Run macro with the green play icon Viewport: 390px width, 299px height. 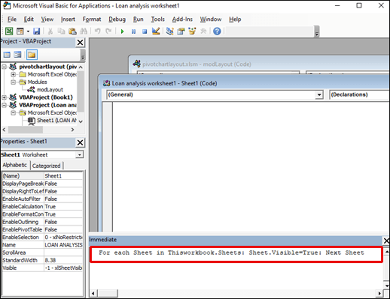click(x=122, y=32)
